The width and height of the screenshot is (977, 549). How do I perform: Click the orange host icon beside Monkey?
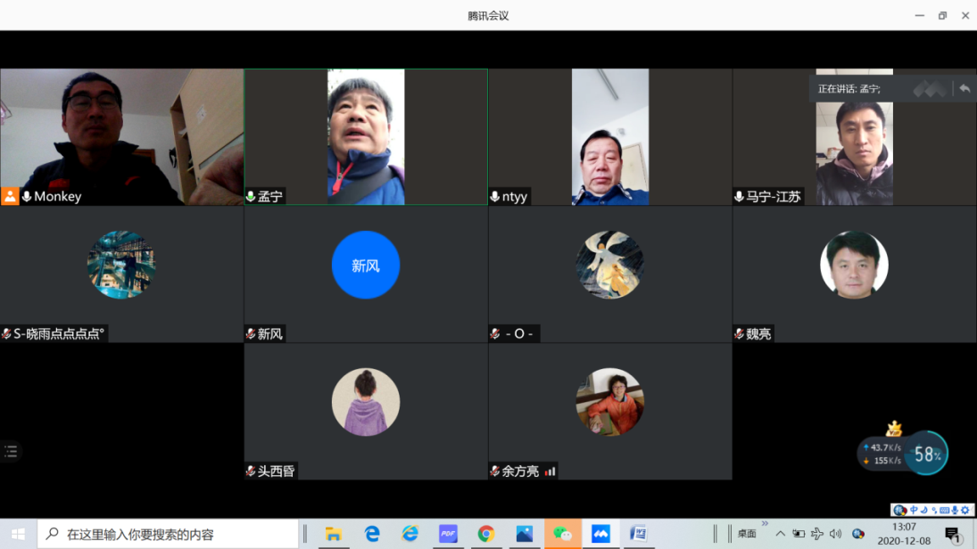tap(10, 196)
